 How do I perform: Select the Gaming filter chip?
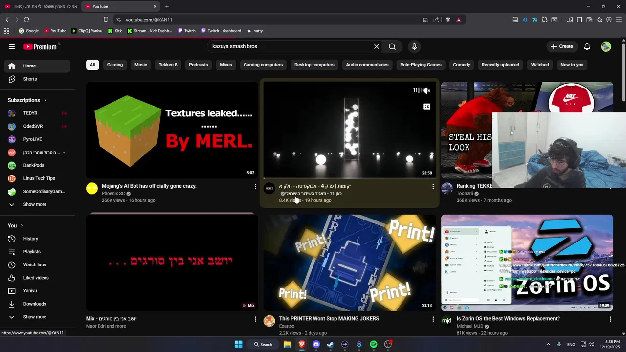[x=115, y=65]
